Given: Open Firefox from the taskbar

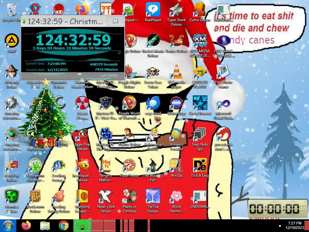Looking at the screenshot, I should click(x=26, y=226).
